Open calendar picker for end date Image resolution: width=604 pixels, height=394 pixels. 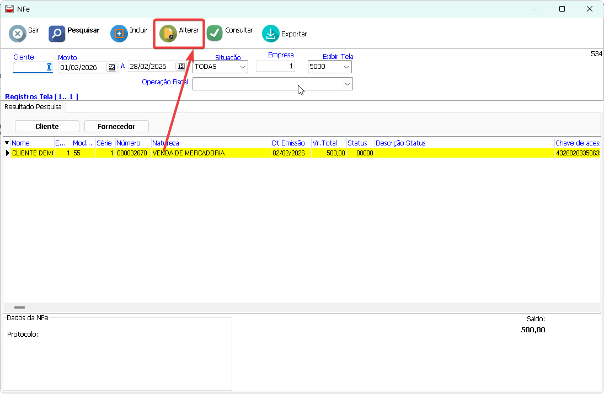180,67
